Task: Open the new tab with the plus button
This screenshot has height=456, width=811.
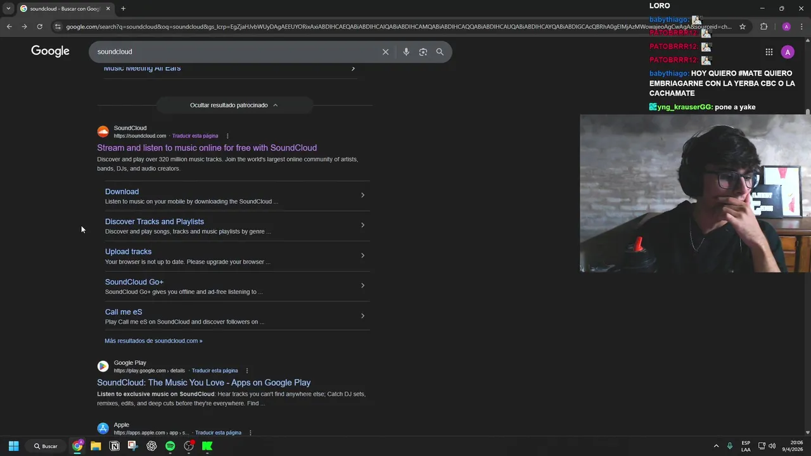Action: 123,9
